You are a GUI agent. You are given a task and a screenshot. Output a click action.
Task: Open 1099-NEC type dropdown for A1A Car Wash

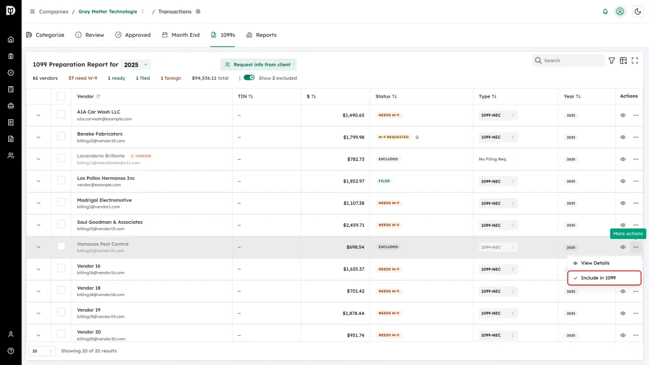498,115
